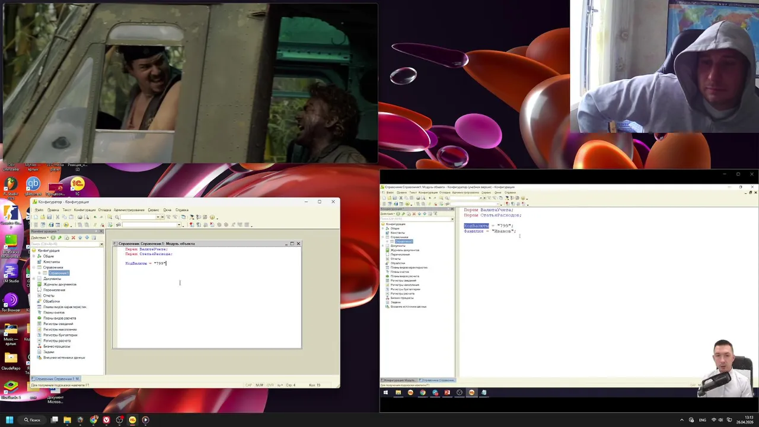Open Администрирование menu in front Конфигуратор window
The image size is (759, 427).
click(x=129, y=210)
